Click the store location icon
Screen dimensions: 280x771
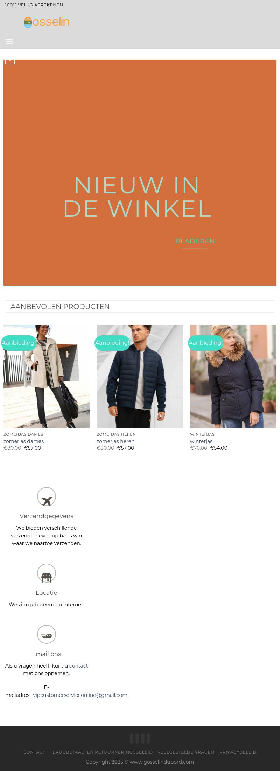coord(47,573)
